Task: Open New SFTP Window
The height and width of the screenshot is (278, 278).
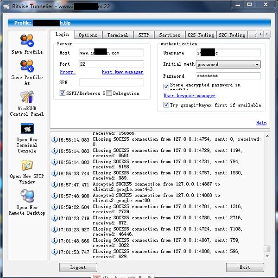Action: pyautogui.click(x=26, y=165)
